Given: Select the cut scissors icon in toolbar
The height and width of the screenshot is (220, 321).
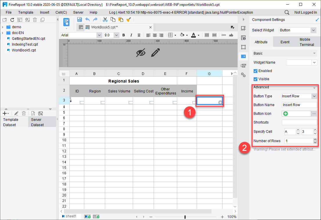Looking at the screenshot, I should [x=105, y=19].
